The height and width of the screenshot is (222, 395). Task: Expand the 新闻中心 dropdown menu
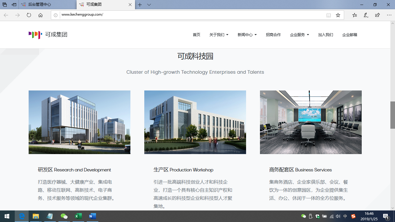[x=247, y=35]
